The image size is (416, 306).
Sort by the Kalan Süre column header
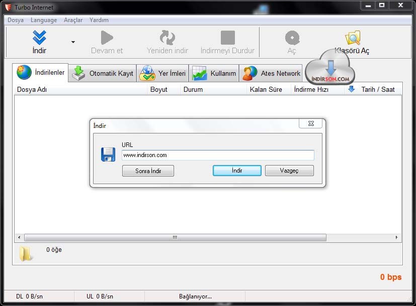pyautogui.click(x=269, y=89)
